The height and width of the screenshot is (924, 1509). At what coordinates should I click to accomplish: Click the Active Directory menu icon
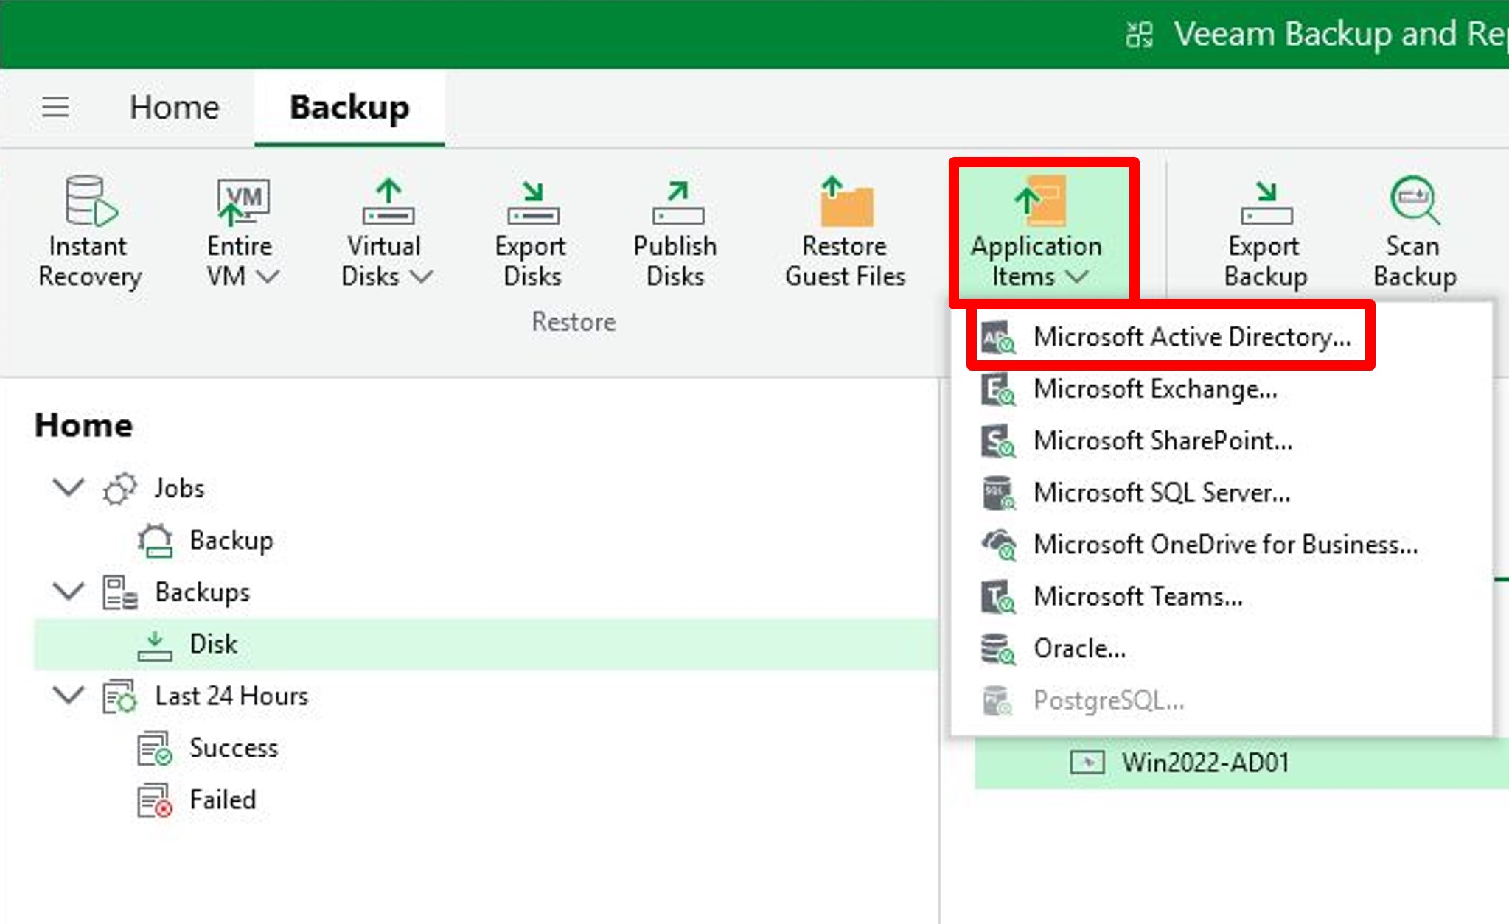[x=998, y=338]
